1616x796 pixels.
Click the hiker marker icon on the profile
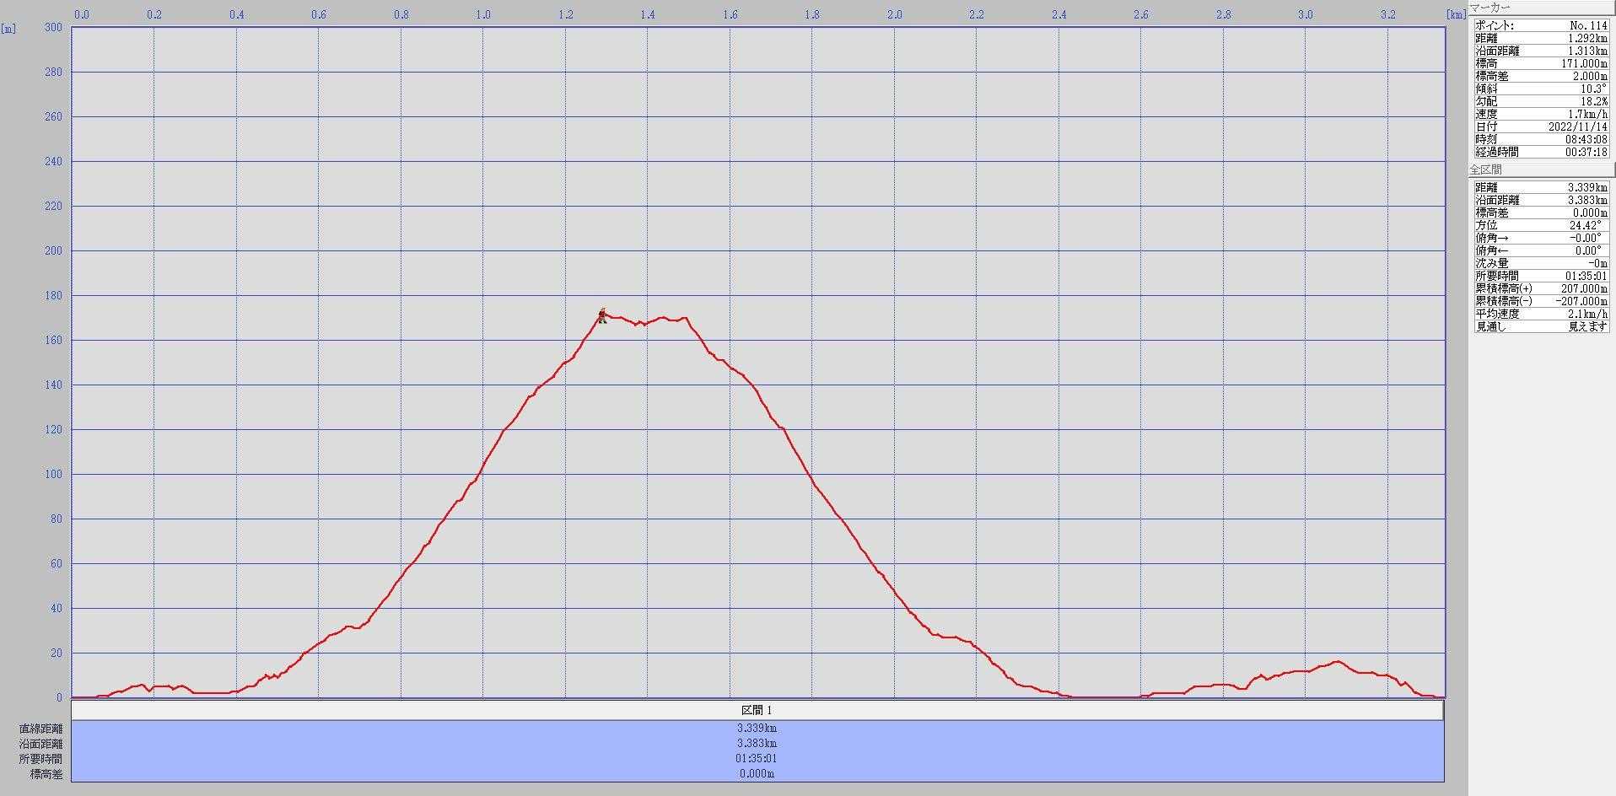602,315
